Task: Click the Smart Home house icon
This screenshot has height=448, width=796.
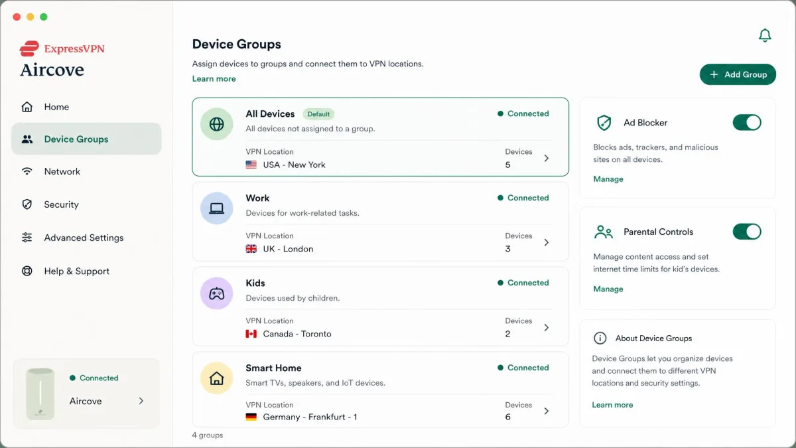Action: point(216,378)
